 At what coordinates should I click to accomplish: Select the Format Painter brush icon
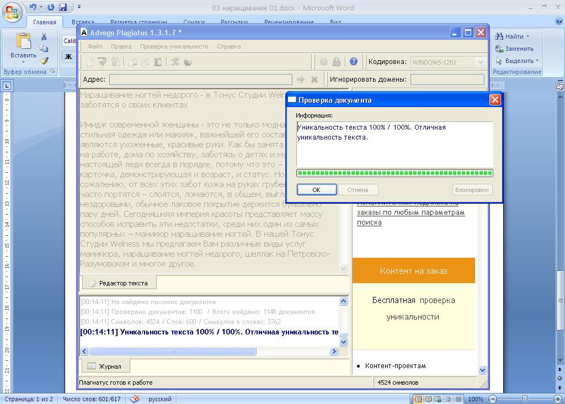click(44, 61)
